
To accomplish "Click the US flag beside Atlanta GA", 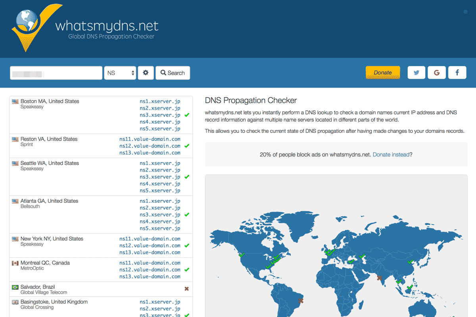I will [x=15, y=201].
